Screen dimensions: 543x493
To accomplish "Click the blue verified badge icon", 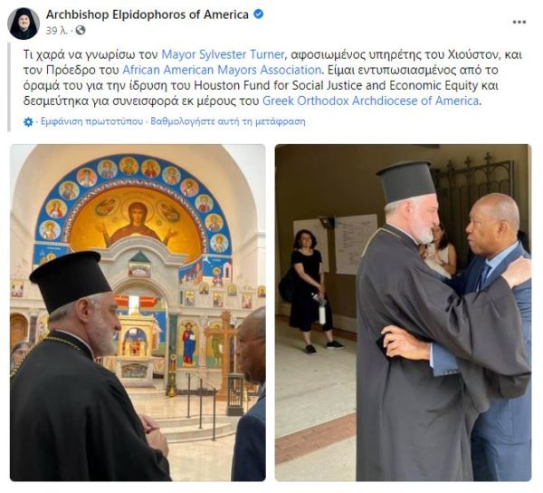I will tap(258, 14).
